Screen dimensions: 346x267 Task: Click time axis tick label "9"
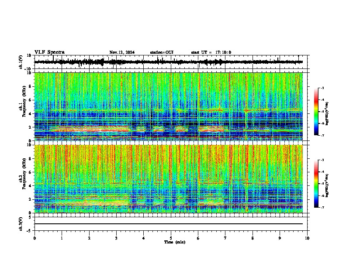pyautogui.click(x=280, y=238)
